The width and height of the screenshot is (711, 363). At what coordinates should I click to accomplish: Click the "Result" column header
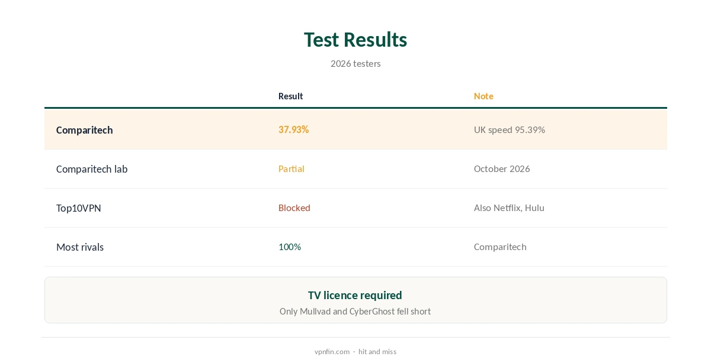point(290,96)
